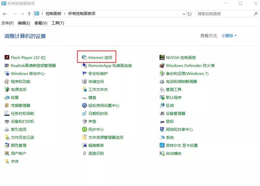Open the 查看(V) menu
This screenshot has height=186, width=260.
pos(41,23)
